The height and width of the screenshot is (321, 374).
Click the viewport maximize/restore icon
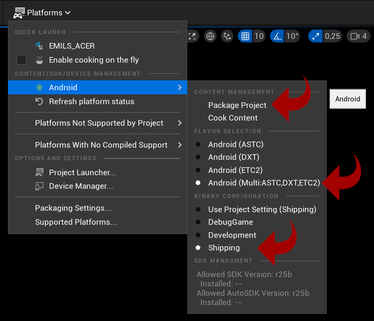click(192, 36)
